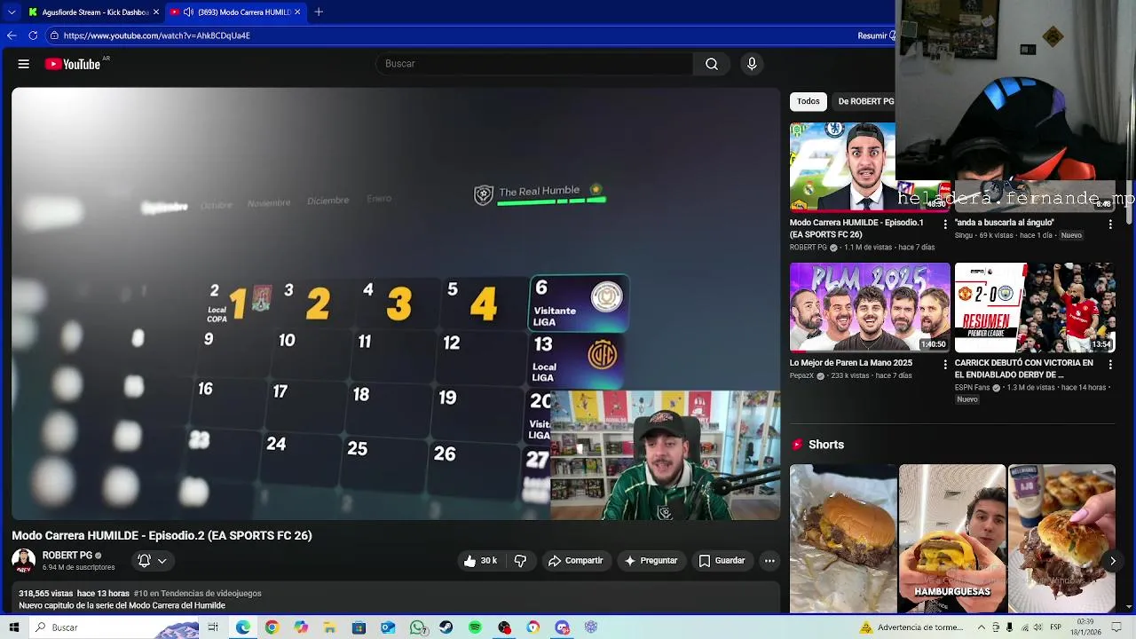Close the Kick Dashboard browser tab
1136x639 pixels.
156,12
